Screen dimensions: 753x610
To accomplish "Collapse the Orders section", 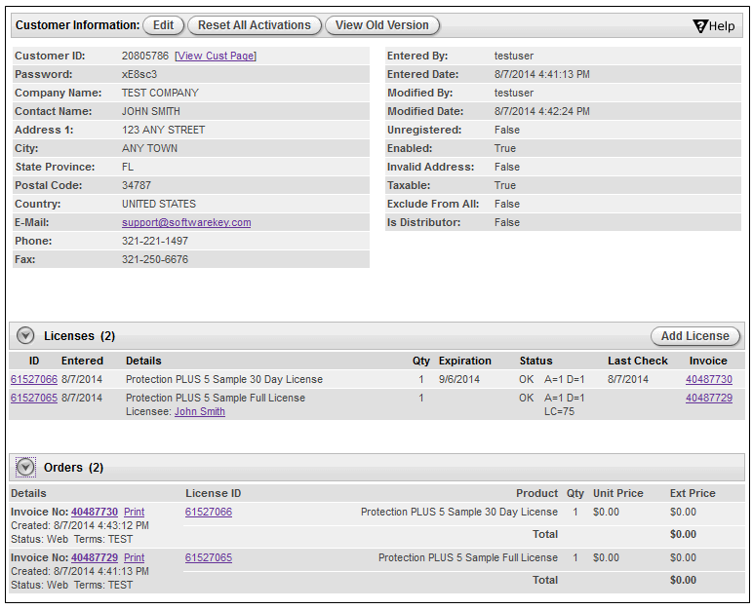I will coord(25,468).
